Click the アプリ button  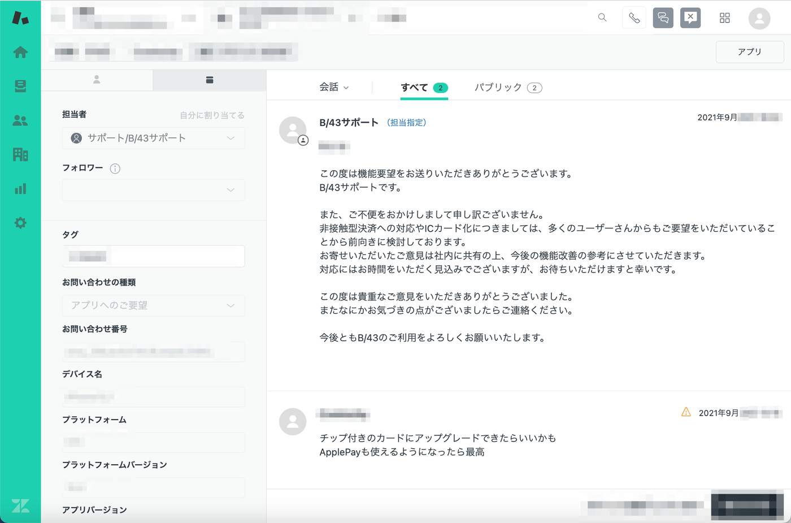point(749,51)
